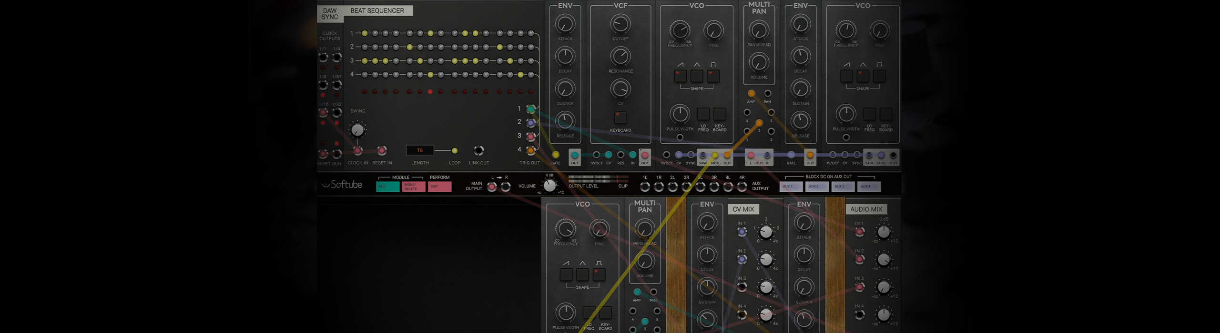
Task: Click the 1L aux output jack
Action: tap(645, 187)
